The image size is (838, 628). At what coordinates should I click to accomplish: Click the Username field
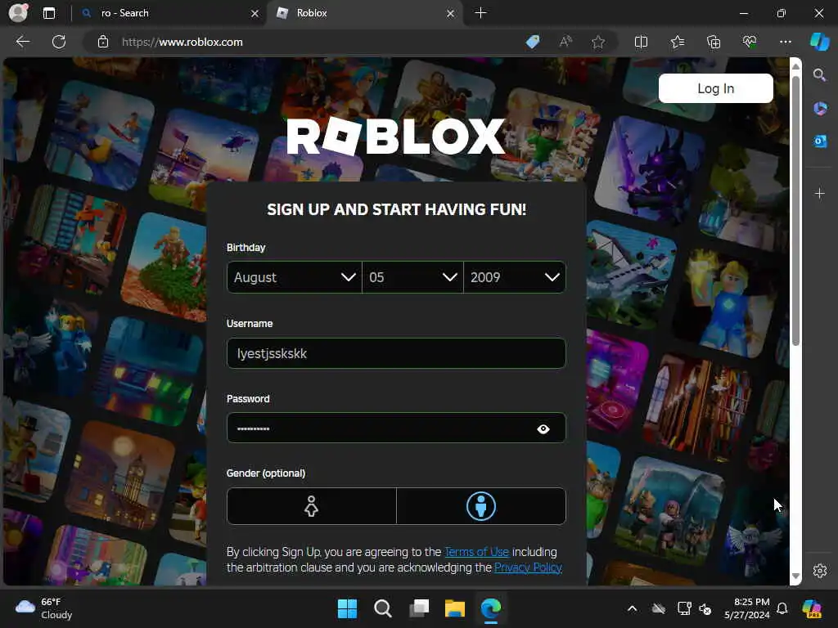point(396,353)
